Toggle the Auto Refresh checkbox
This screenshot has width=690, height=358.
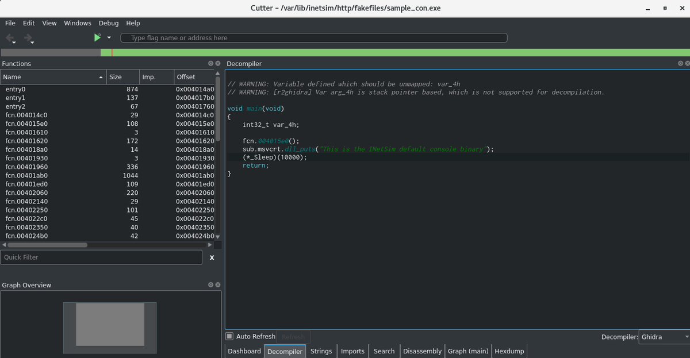[x=229, y=336]
